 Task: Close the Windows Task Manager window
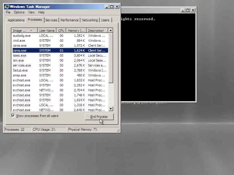pos(117,7)
